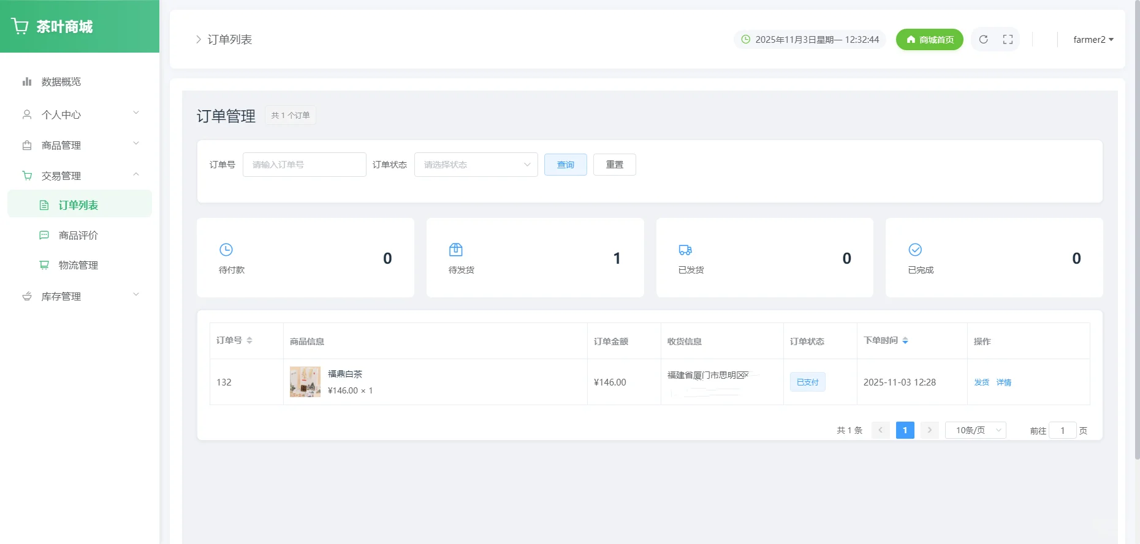The height and width of the screenshot is (544, 1140).
Task: Click the 商品管理 bag icon
Action: (27, 145)
